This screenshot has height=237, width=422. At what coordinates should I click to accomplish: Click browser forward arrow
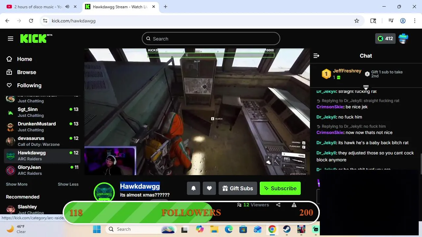[x=19, y=21]
